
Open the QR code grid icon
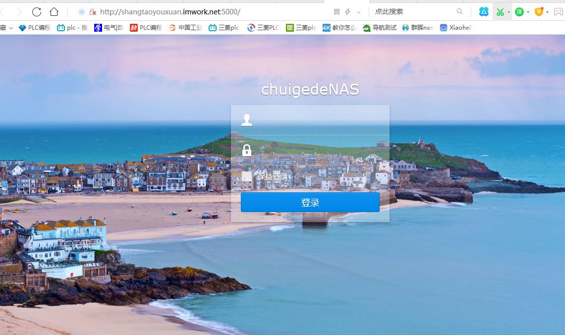tap(337, 12)
